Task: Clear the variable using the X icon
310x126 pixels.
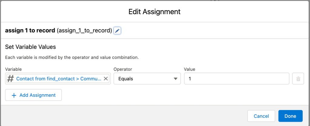Action: [105, 79]
